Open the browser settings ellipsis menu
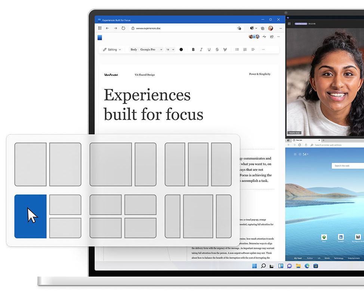 coord(281,28)
